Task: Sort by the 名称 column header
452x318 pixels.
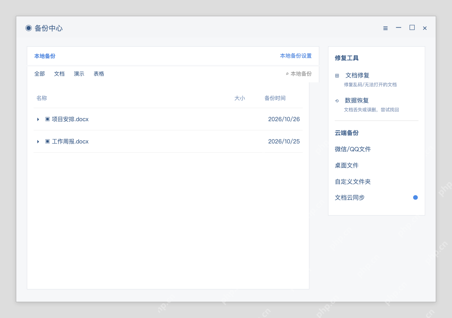Action: click(42, 98)
